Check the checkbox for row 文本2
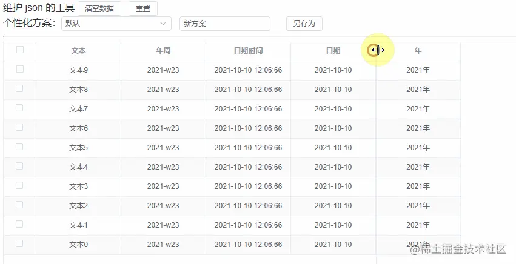Image resolution: width=516 pixels, height=264 pixels. (x=20, y=205)
